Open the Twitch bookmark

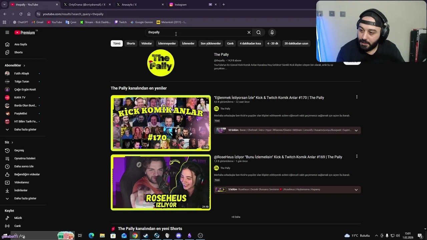click(x=120, y=22)
